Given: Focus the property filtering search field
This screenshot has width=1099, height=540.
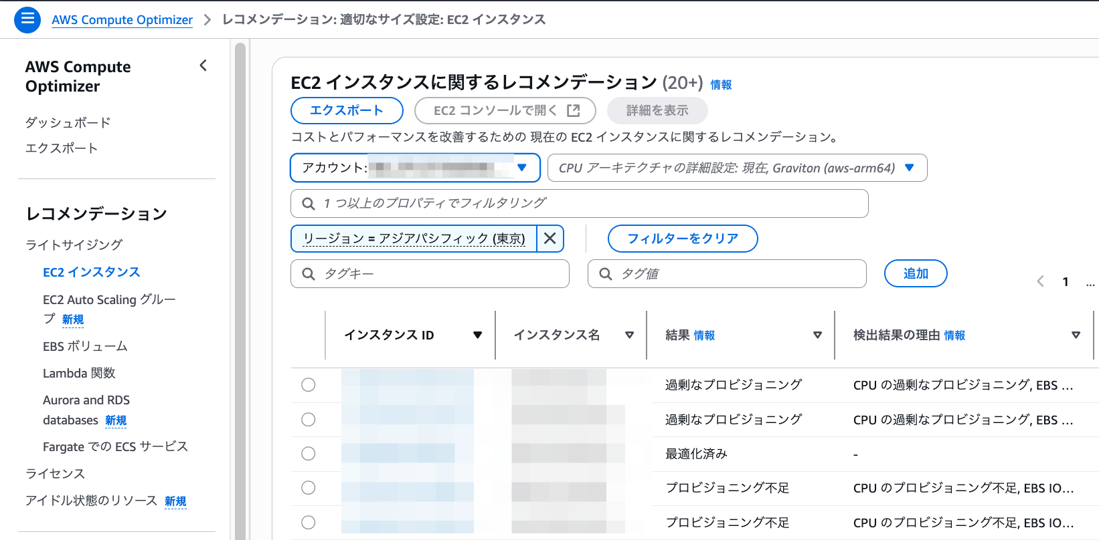Looking at the screenshot, I should tap(580, 203).
